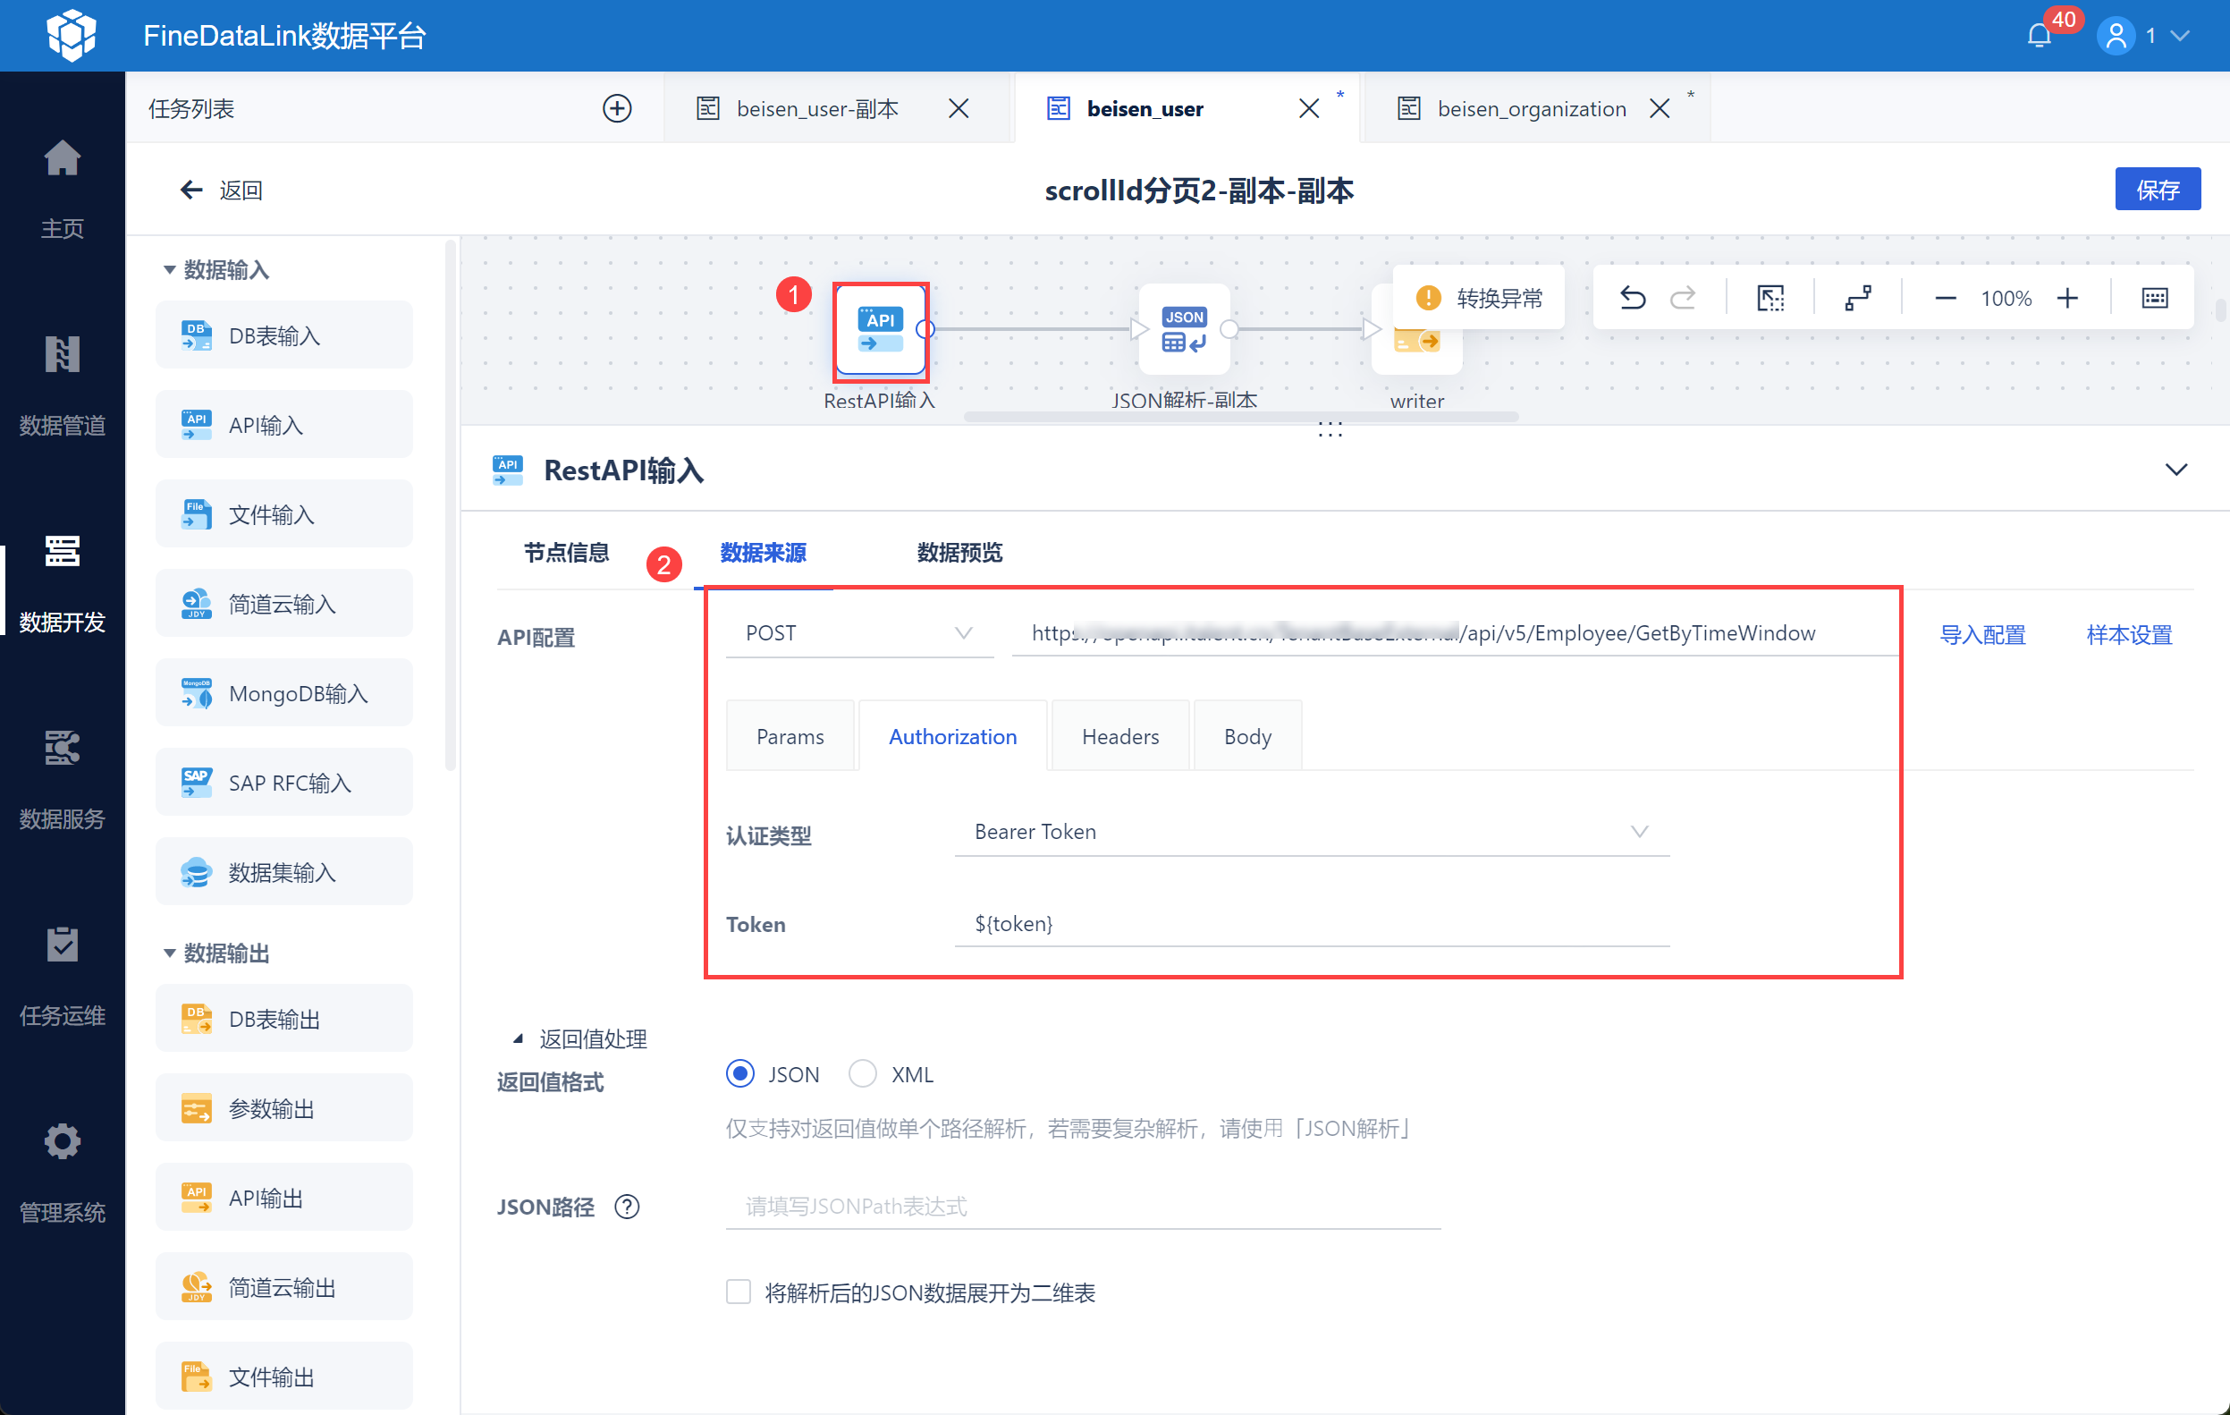2230x1415 pixels.
Task: Collapse the 数据输入 category
Action: [x=170, y=269]
